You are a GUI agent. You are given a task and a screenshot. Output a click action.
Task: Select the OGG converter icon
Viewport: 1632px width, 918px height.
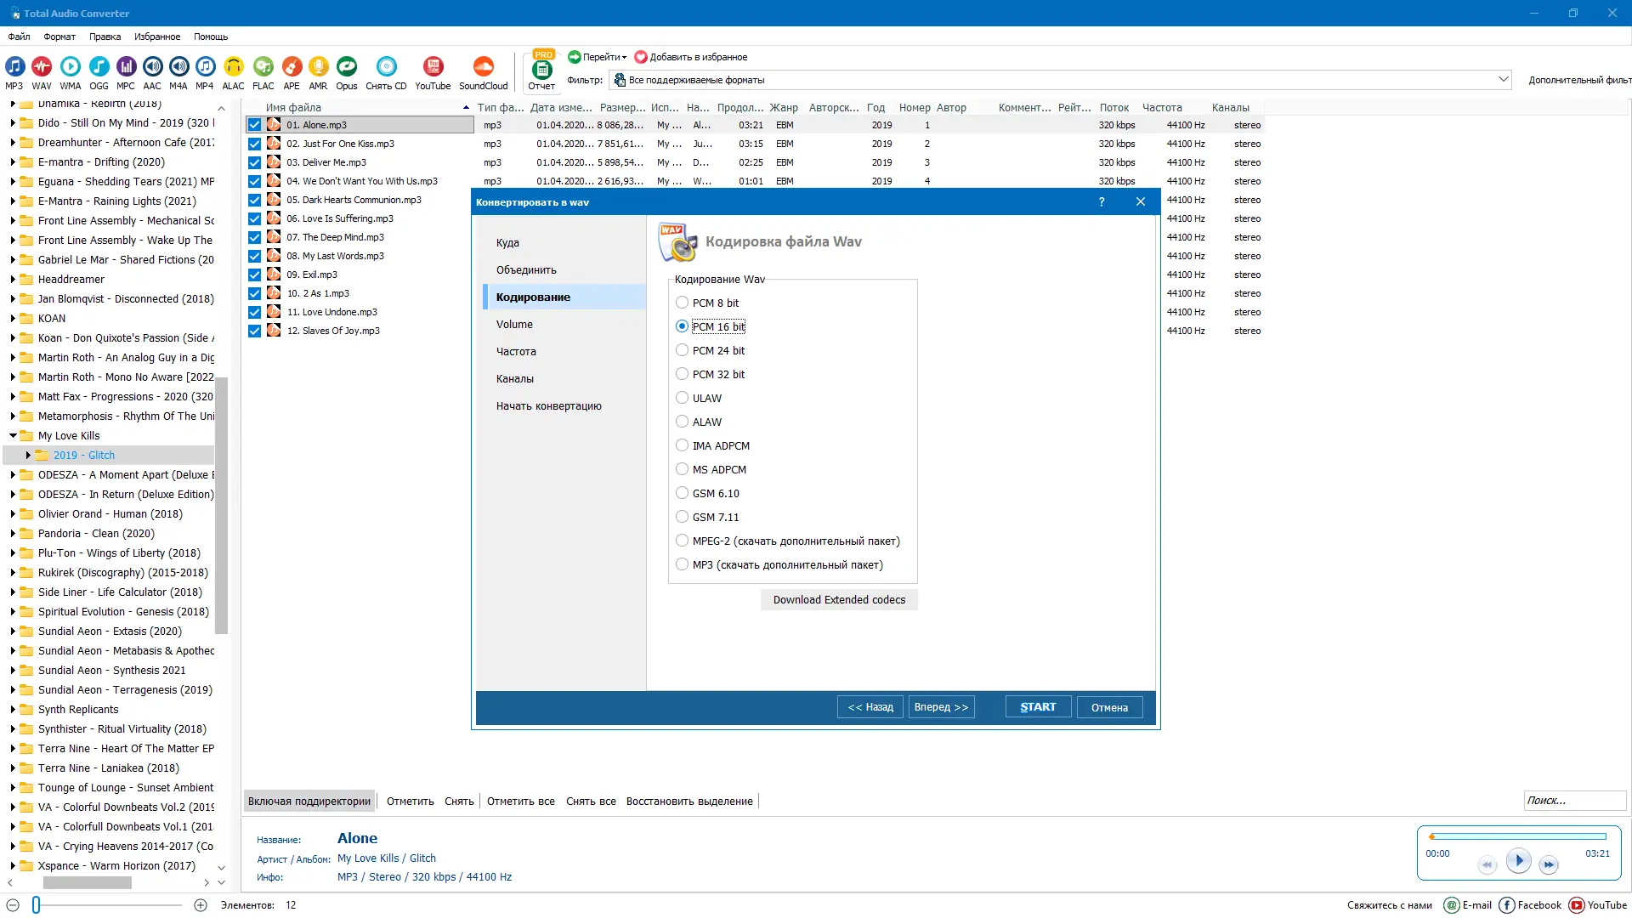click(99, 67)
